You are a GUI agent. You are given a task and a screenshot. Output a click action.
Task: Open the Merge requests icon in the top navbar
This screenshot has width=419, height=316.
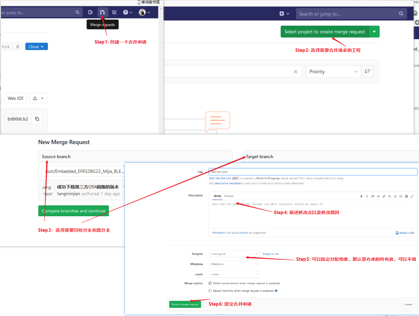[103, 12]
